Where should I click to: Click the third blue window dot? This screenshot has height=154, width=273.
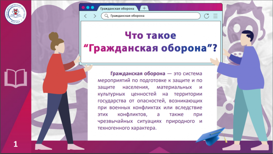click(93, 8)
